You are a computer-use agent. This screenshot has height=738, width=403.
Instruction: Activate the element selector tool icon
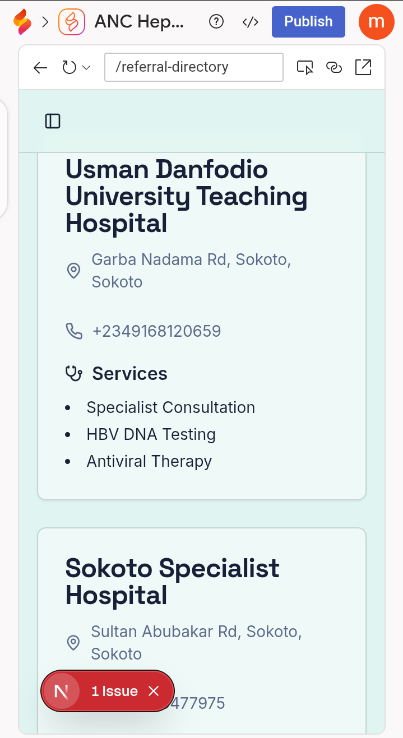(x=305, y=68)
